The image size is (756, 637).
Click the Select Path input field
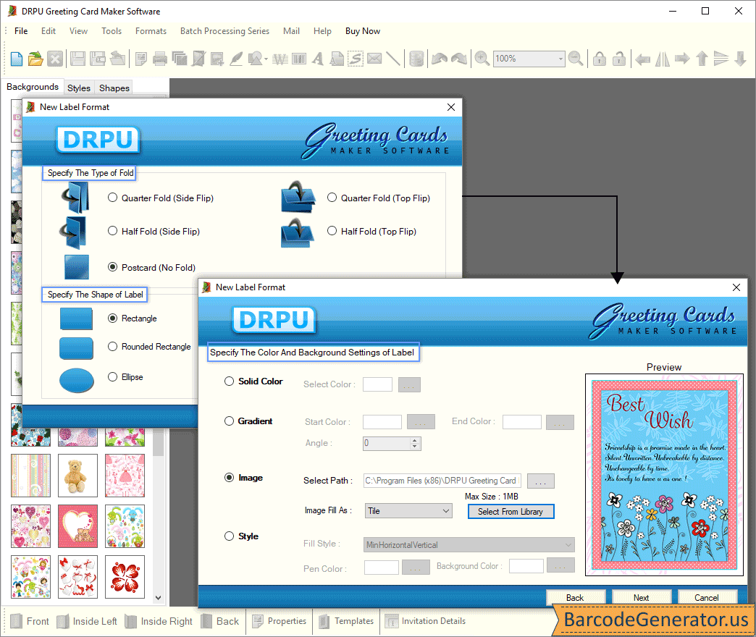coord(442,481)
